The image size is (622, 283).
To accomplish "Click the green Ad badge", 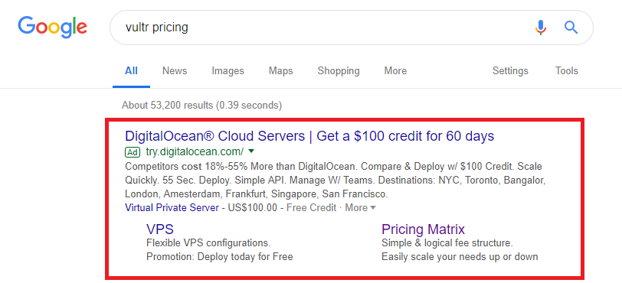I will coord(133,151).
